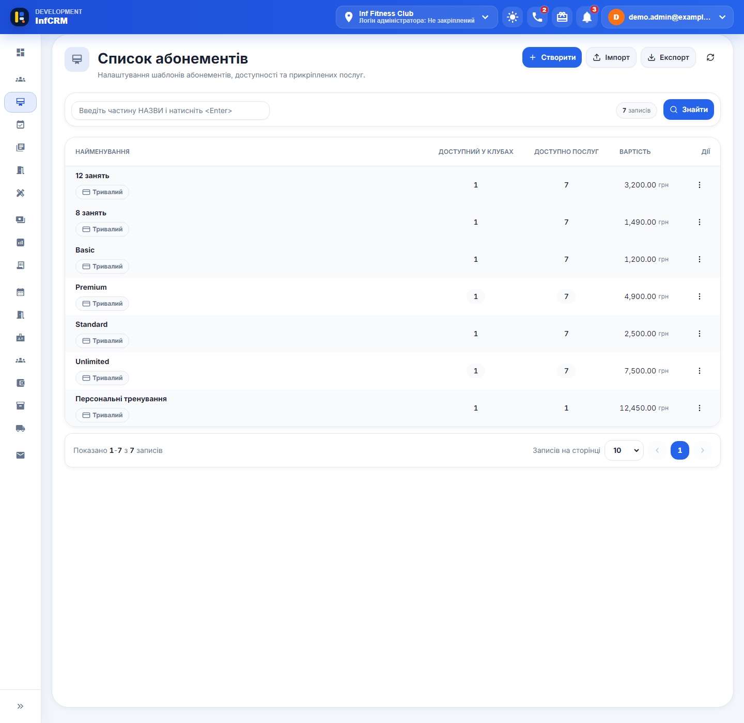Select the Персональні тренування subscription name
744x723 pixels.
pos(121,399)
